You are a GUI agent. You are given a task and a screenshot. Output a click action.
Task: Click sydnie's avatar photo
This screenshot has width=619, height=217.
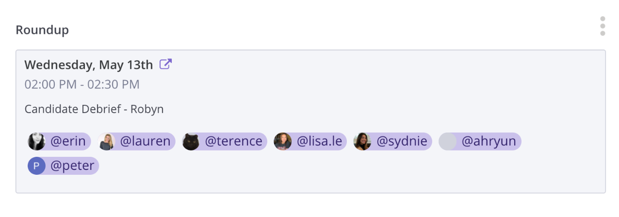pyautogui.click(x=362, y=141)
